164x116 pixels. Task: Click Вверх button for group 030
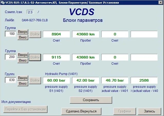(23, 78)
